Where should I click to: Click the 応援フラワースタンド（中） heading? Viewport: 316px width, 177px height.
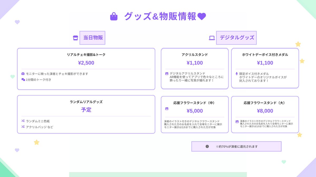click(x=195, y=103)
